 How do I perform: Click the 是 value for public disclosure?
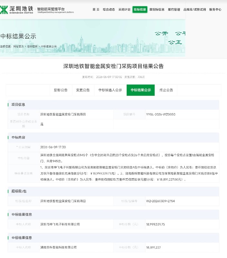tap(42, 124)
